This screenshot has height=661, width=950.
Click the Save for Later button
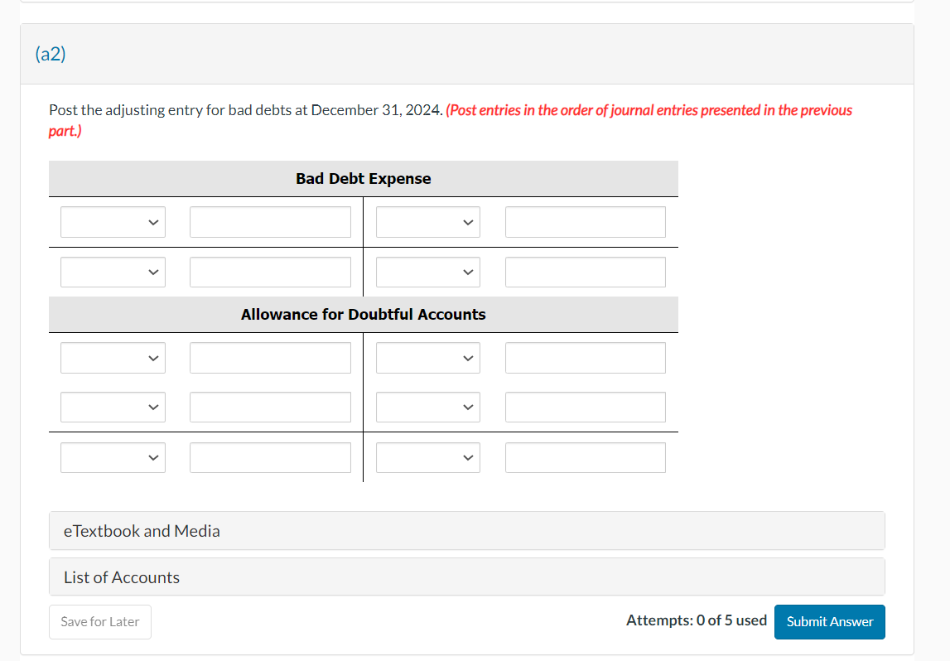point(99,622)
